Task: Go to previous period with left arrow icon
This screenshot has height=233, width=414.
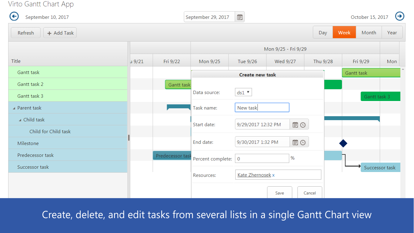Action: click(14, 16)
